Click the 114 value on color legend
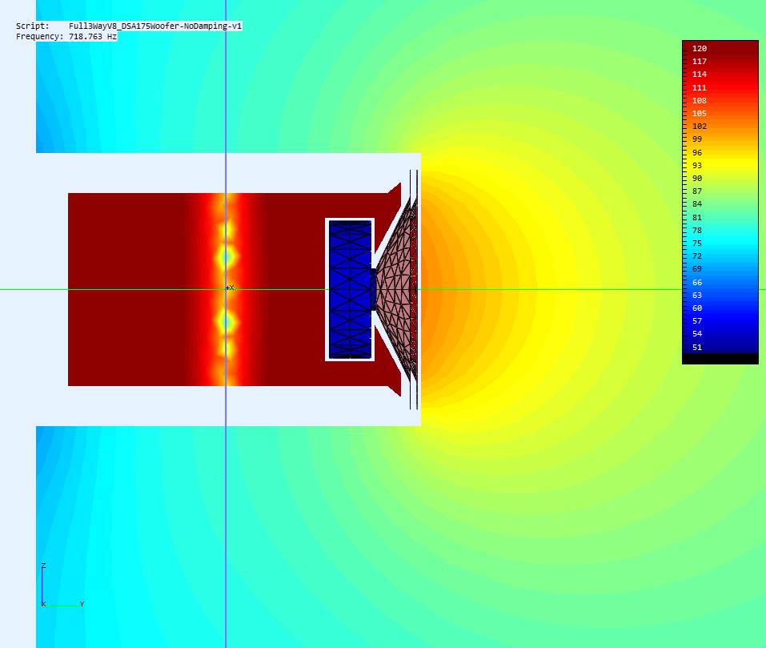766x648 pixels. [700, 74]
